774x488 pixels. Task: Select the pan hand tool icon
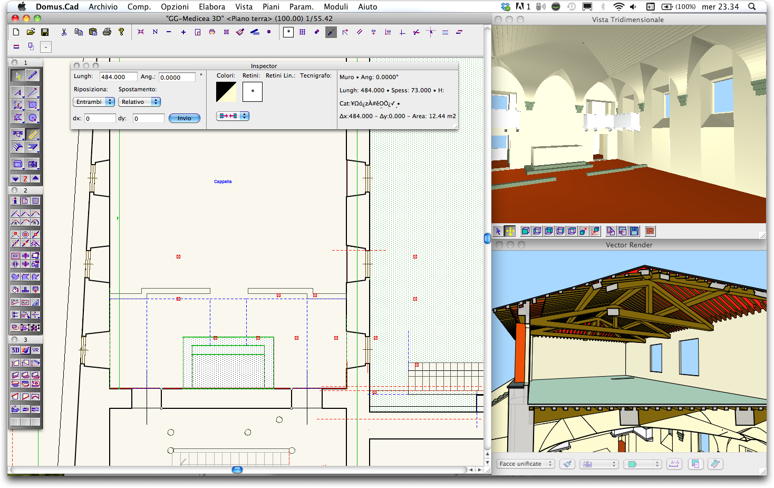click(x=212, y=32)
